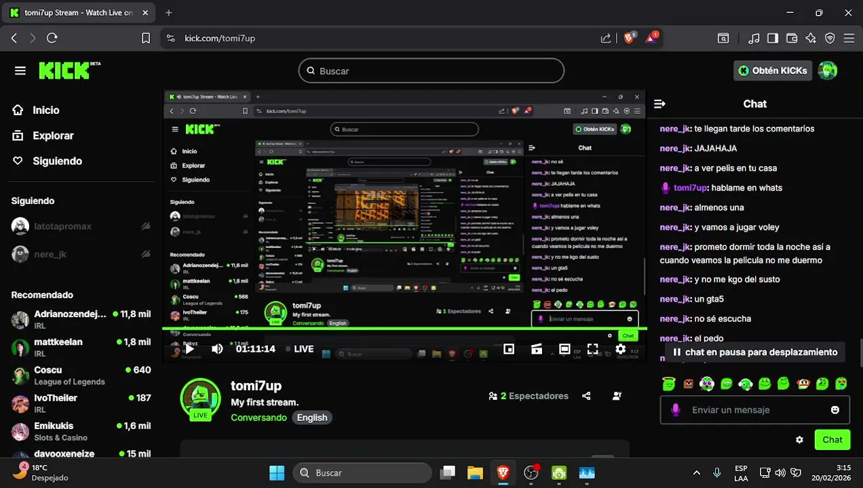
Task: Insert the angry brown block emote
Action: click(689, 384)
